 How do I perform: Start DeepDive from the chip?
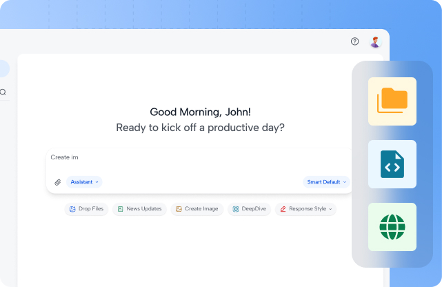[249, 209]
